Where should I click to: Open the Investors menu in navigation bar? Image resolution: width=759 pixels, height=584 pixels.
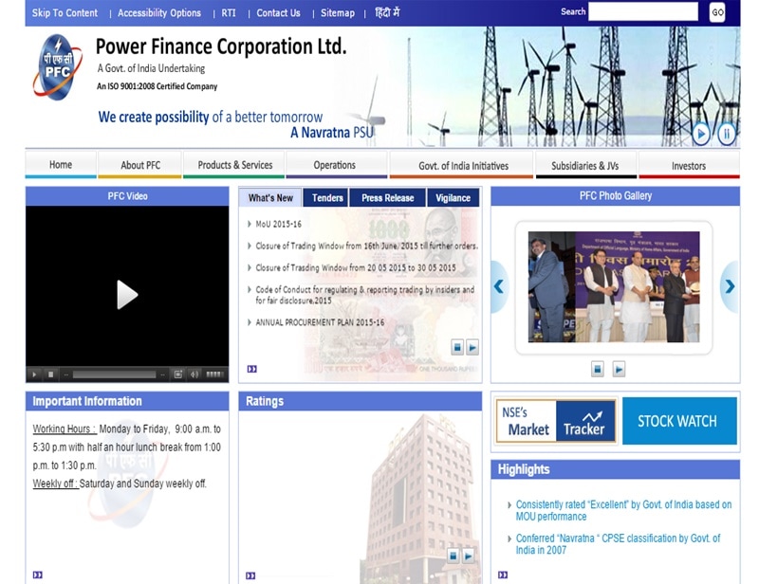(688, 165)
